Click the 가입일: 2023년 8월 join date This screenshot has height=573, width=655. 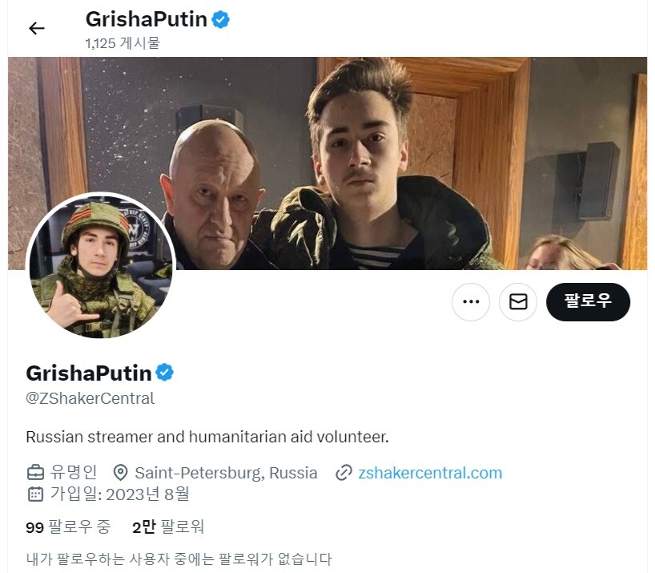click(120, 494)
